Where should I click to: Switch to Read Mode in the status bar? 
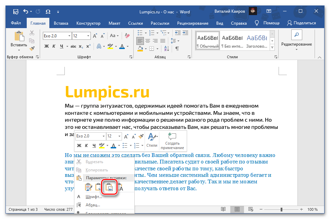[x=223, y=209]
